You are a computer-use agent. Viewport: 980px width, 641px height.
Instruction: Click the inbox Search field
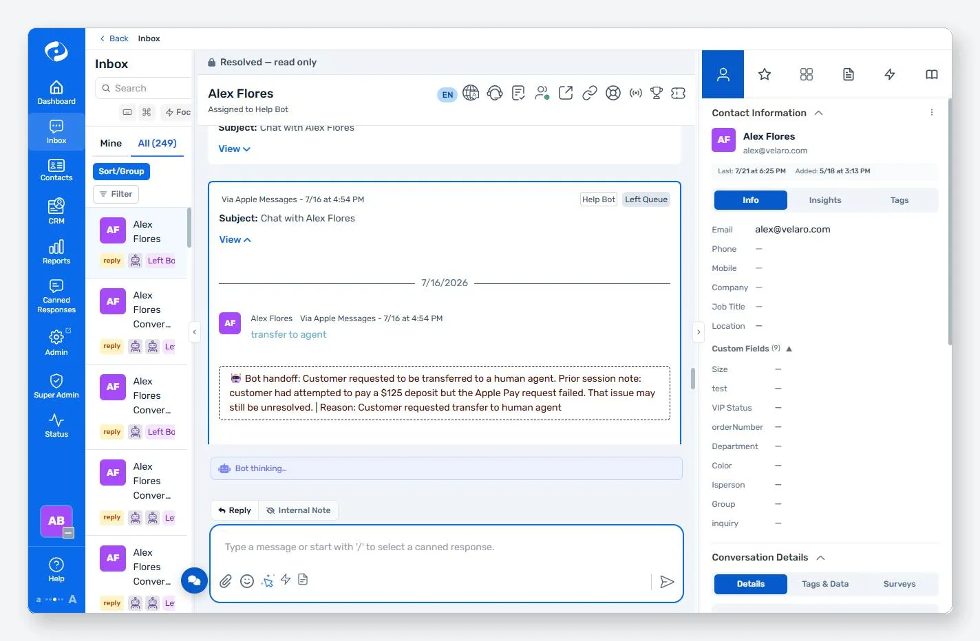pos(145,88)
